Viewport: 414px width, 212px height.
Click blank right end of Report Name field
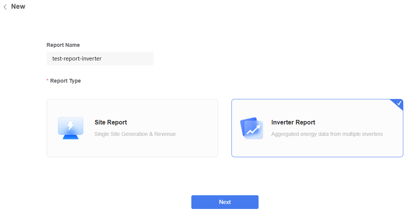[x=135, y=59]
